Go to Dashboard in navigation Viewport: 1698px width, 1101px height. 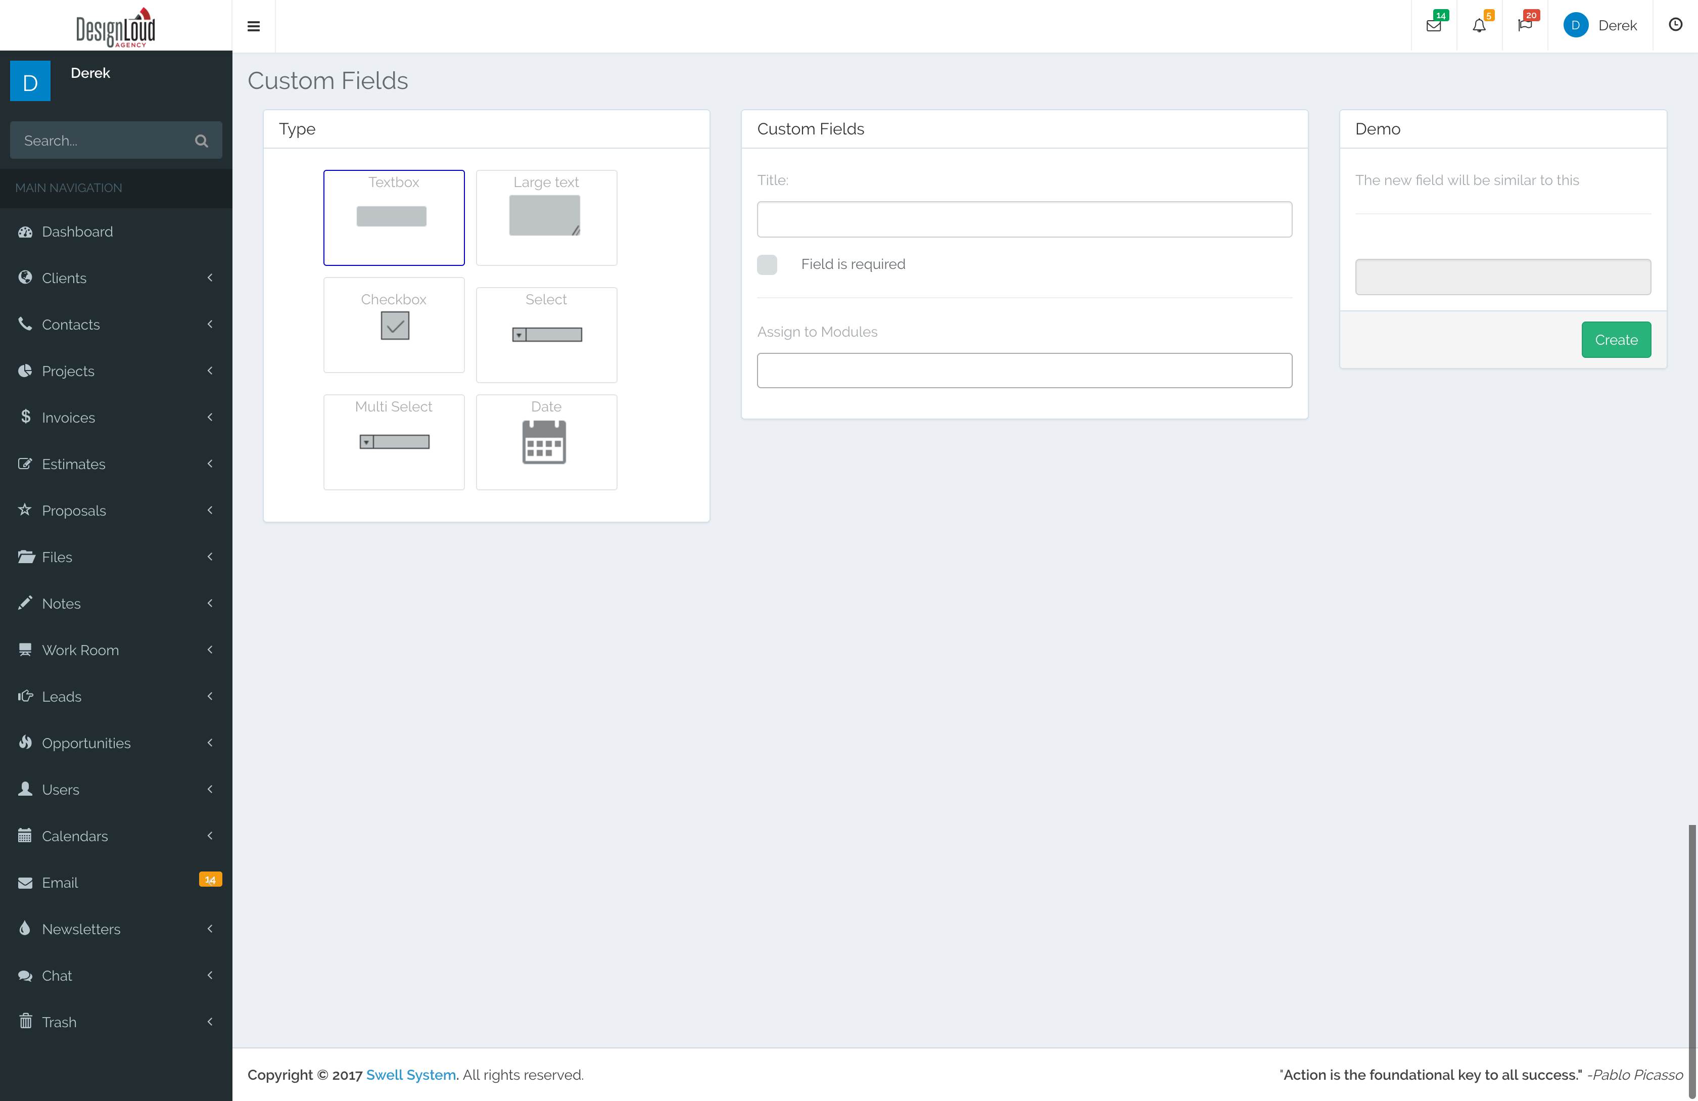pyautogui.click(x=77, y=232)
